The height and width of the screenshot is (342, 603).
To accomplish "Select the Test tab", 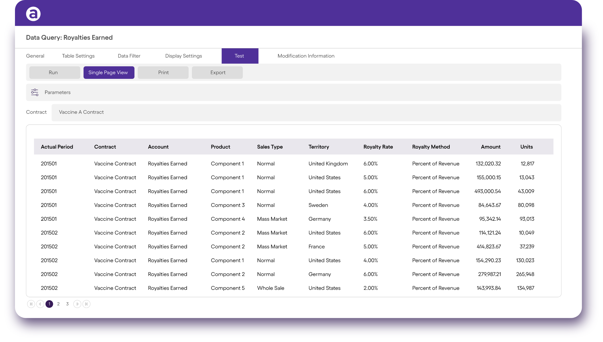I will coord(240,56).
